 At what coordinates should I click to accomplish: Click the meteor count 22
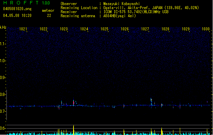tap(49, 16)
